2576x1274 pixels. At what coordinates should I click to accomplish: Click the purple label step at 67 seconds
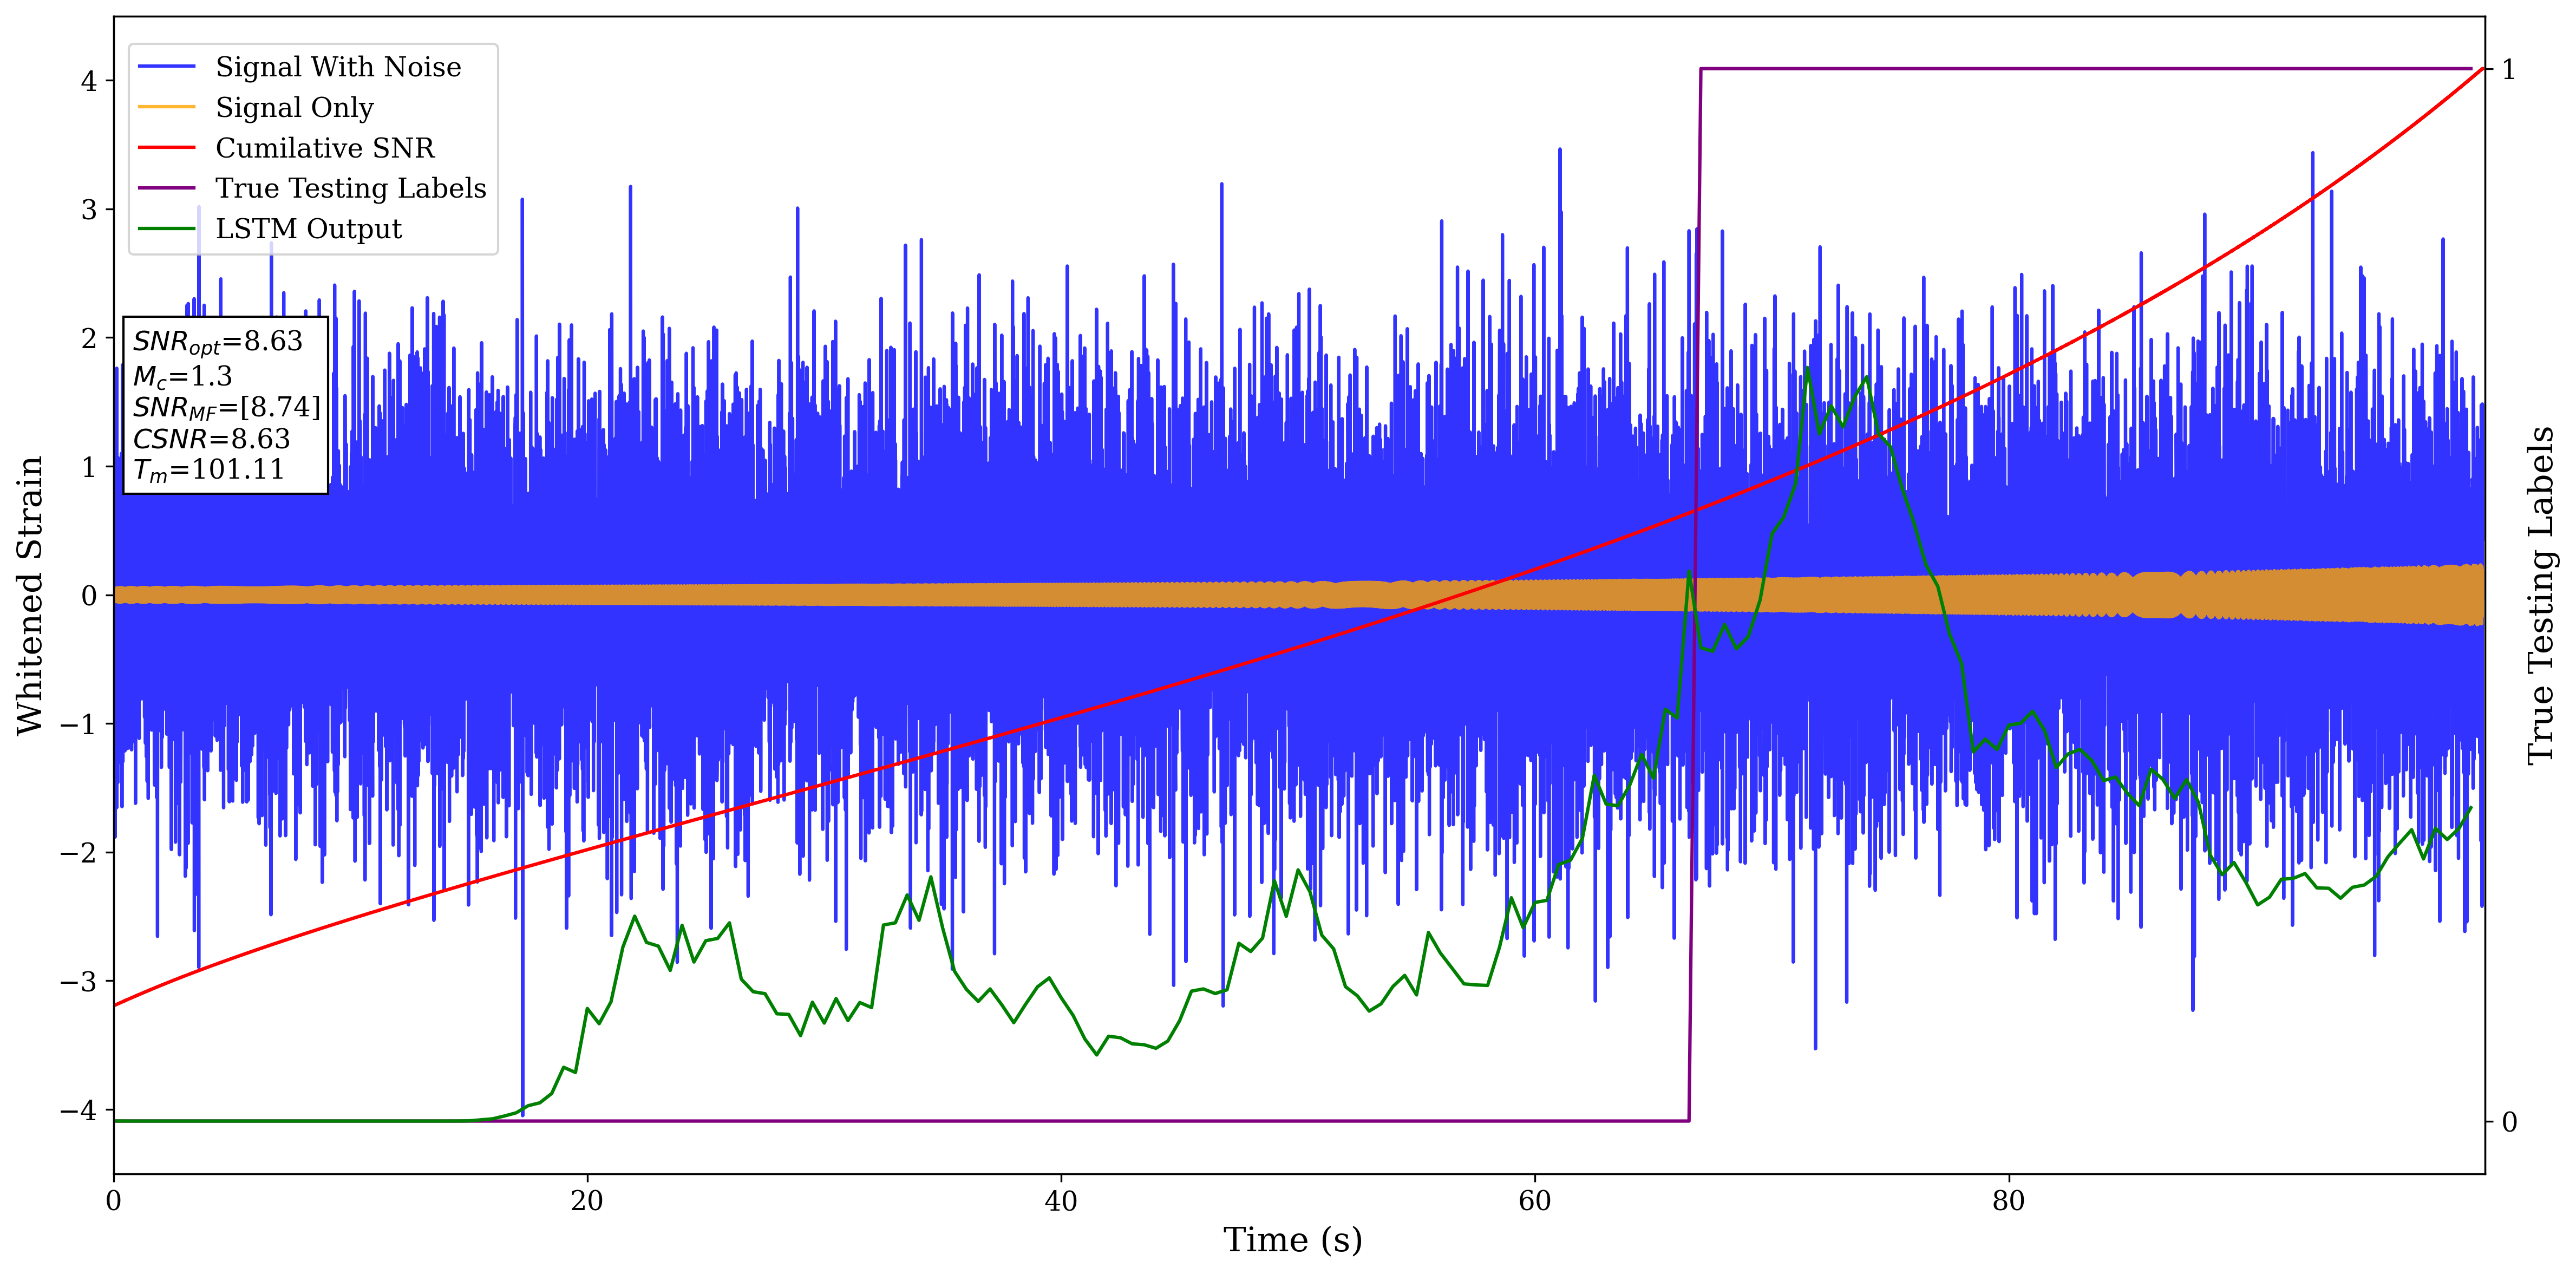click(x=1695, y=595)
